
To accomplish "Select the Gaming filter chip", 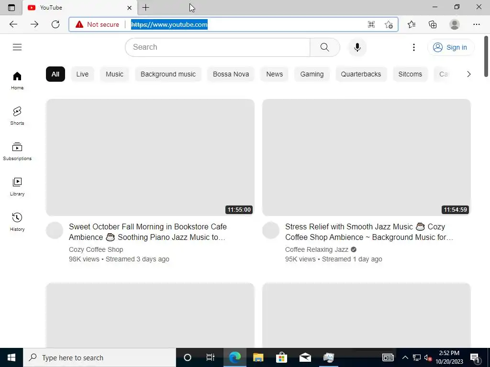I will [312, 74].
